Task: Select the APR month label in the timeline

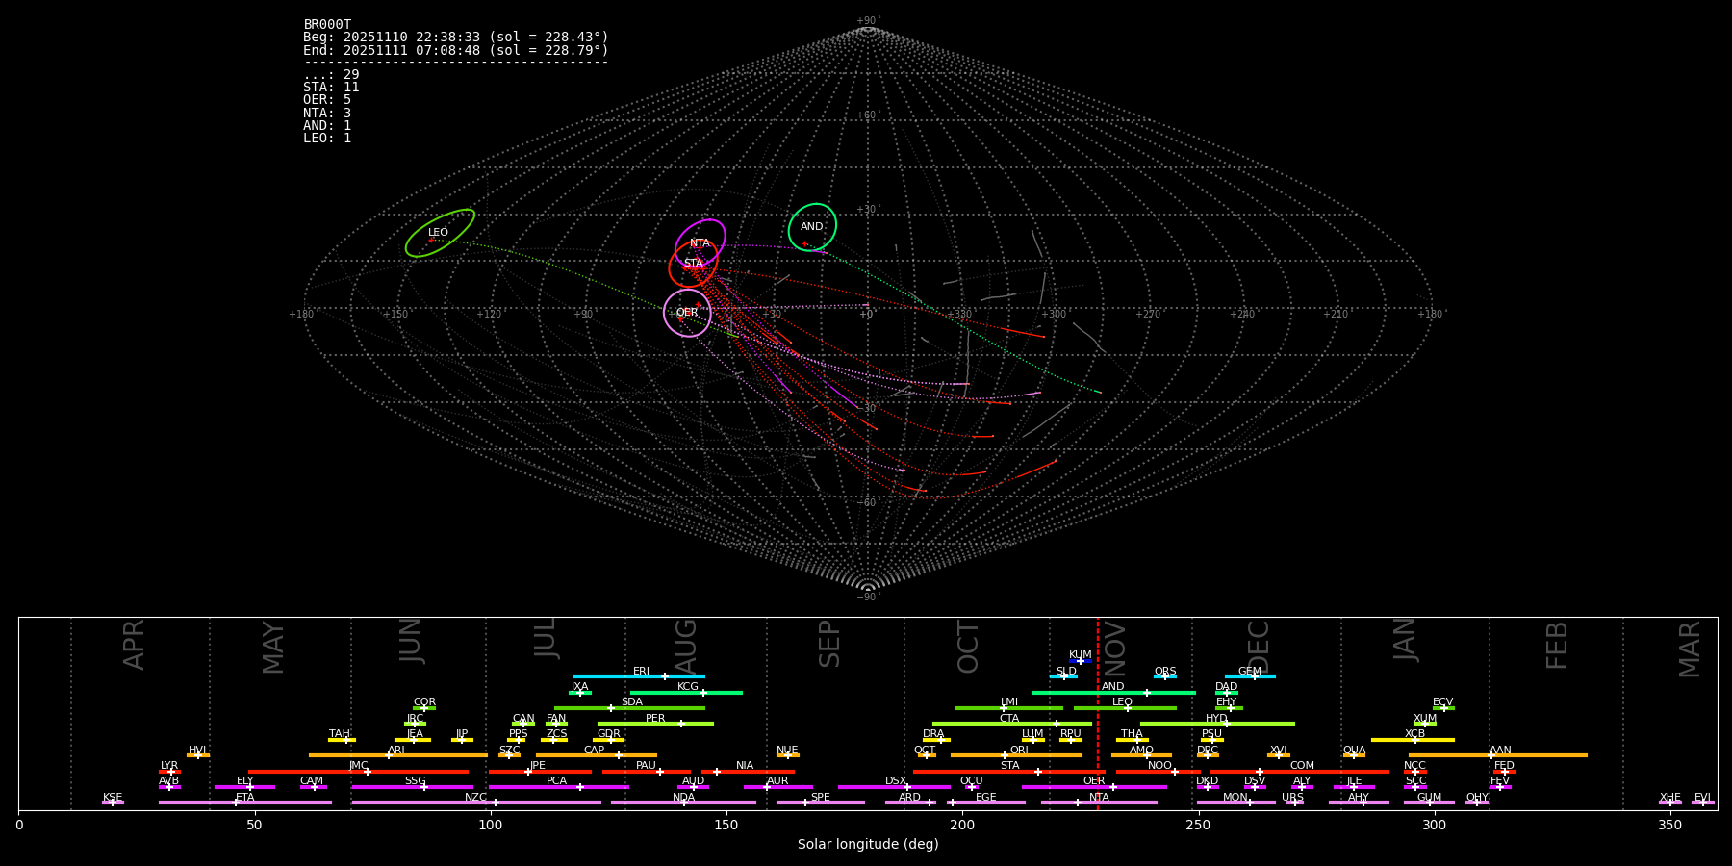Action: (x=134, y=645)
